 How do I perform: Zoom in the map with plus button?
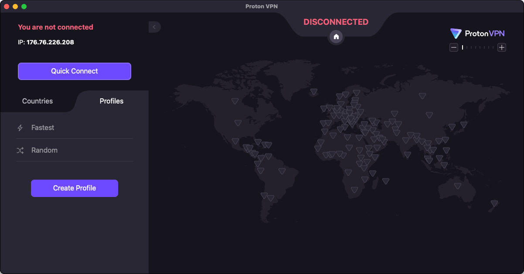pyautogui.click(x=502, y=47)
